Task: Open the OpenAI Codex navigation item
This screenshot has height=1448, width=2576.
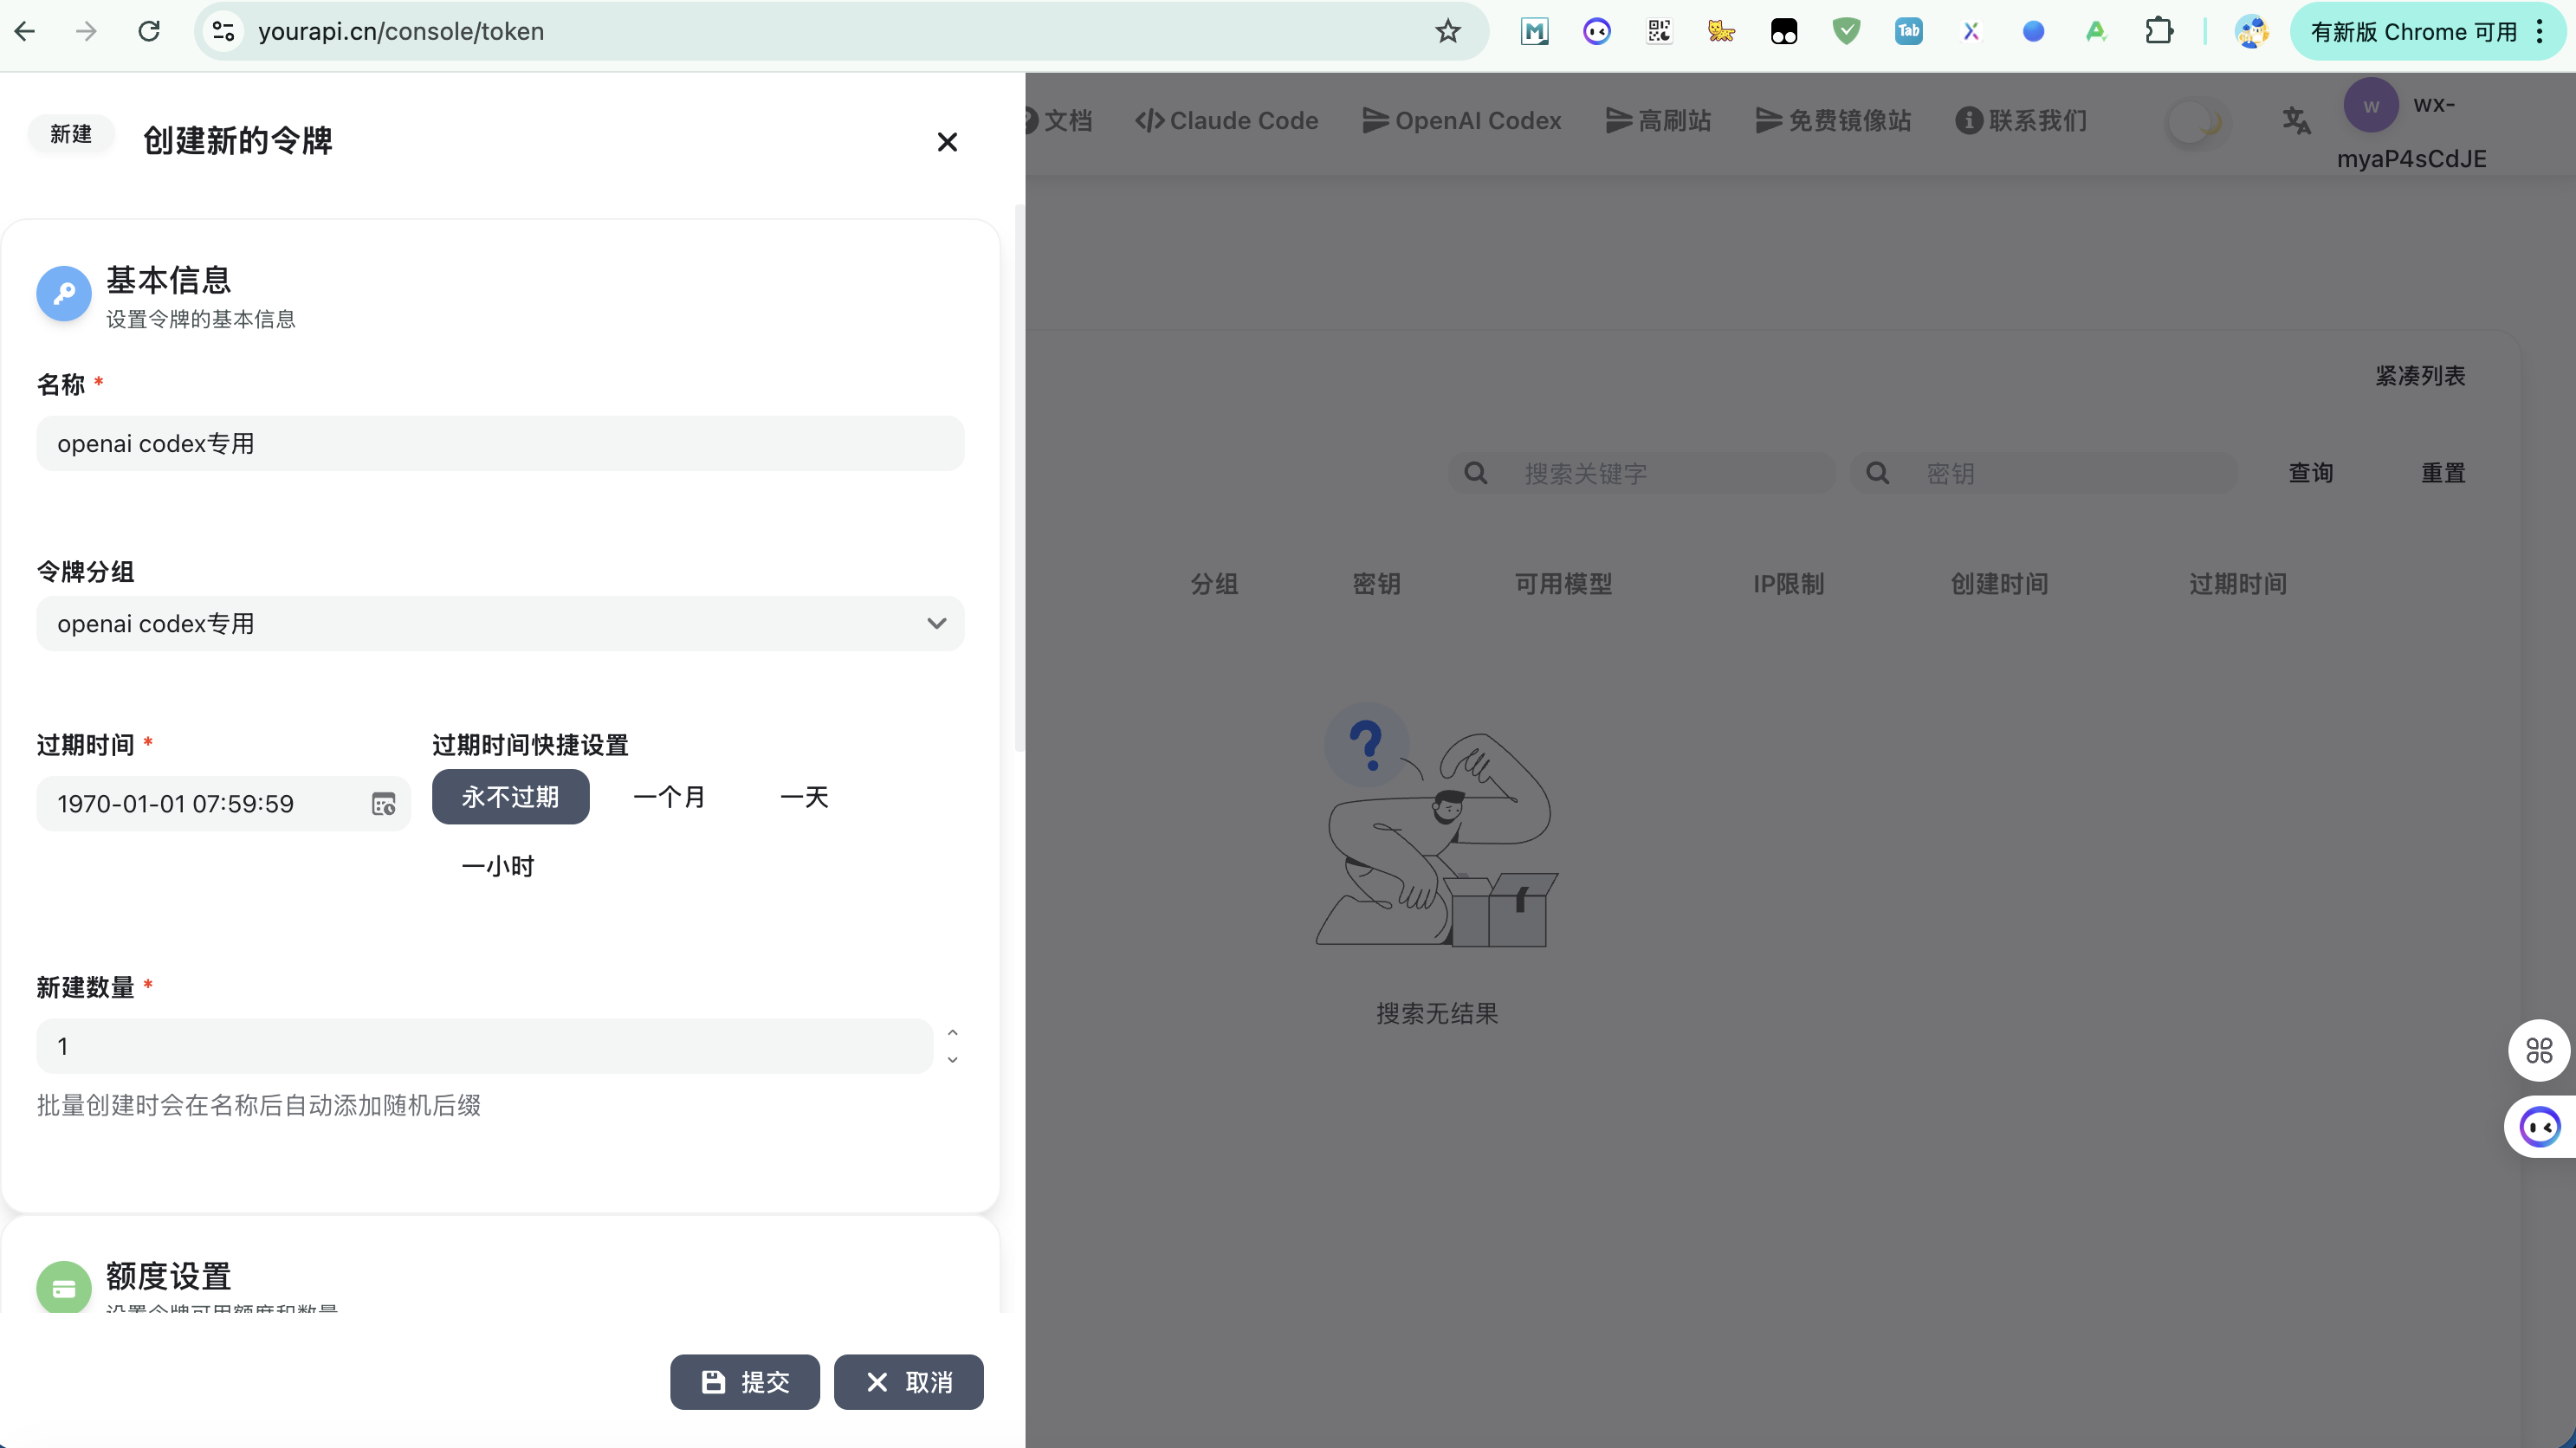Action: pos(1461,121)
